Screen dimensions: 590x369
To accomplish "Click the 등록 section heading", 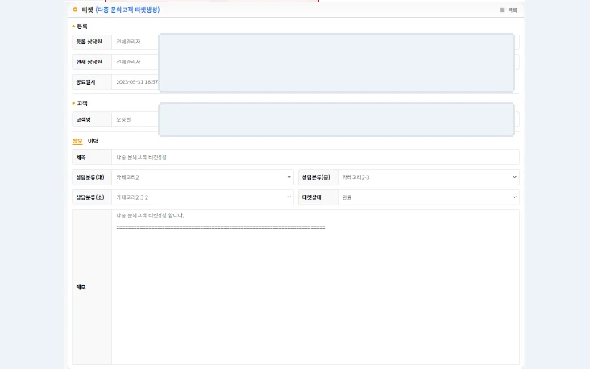I will pyautogui.click(x=82, y=27).
